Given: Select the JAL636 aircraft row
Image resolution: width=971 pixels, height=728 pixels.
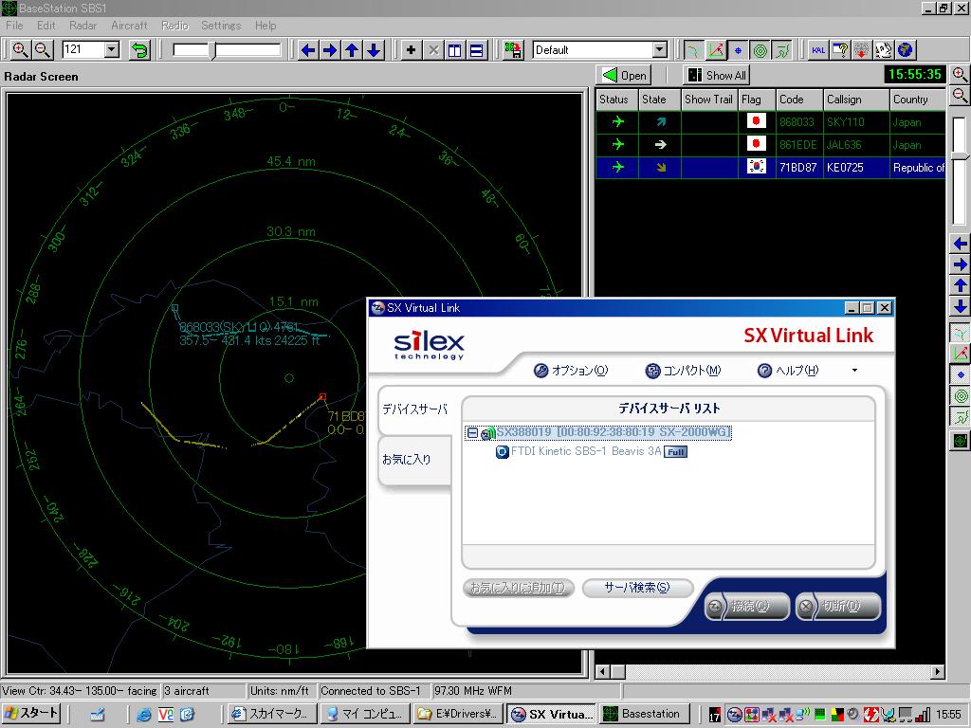Looking at the screenshot, I should tap(770, 145).
